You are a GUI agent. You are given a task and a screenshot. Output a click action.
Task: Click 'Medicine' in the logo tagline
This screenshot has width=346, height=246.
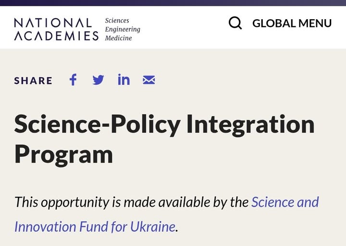(118, 38)
